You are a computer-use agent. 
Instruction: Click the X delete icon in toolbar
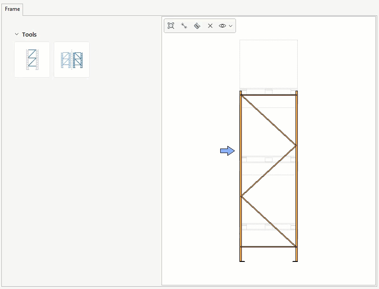click(210, 26)
